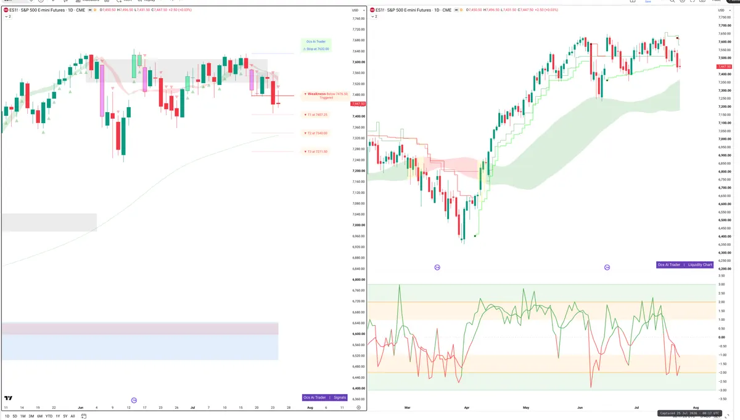The image size is (740, 420).
Task: Click the 'T3 at 7271.00' target label
Action: tap(316, 151)
